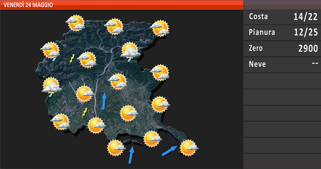Select the rain-shower icon in the northeastern mountains
This screenshot has width=321, height=169.
click(130, 51)
